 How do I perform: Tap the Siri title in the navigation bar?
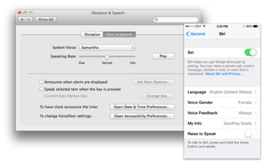tap(222, 34)
